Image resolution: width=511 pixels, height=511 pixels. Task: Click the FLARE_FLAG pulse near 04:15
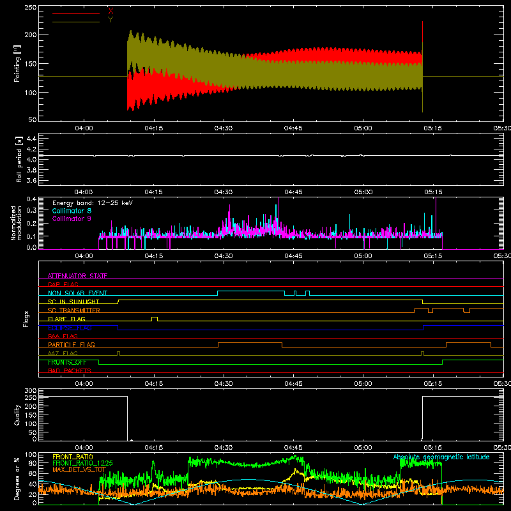(x=155, y=319)
